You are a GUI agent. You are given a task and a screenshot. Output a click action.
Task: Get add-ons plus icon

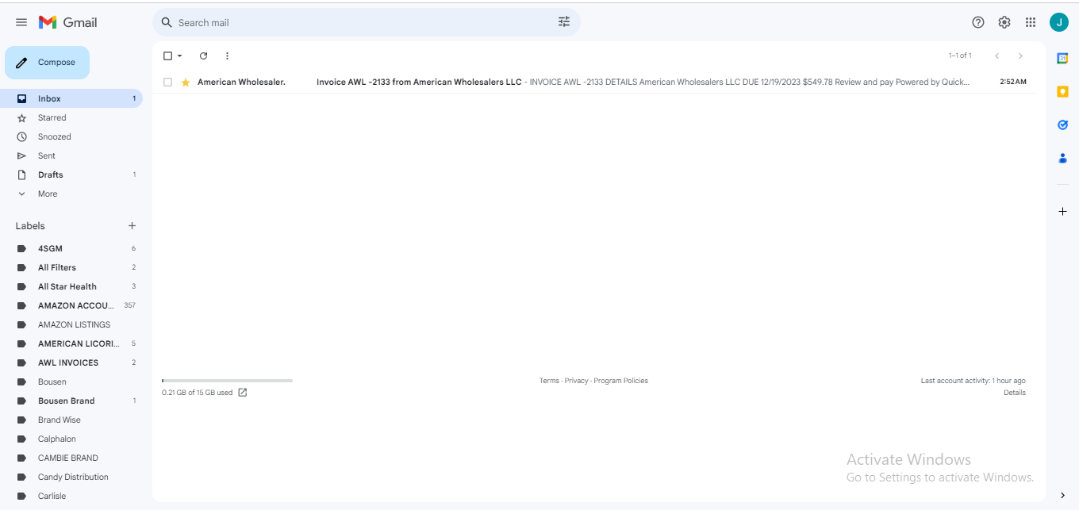[x=1062, y=212]
